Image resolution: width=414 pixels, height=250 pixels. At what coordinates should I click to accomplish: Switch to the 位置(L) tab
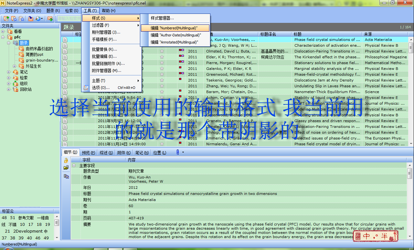[x=159, y=153]
